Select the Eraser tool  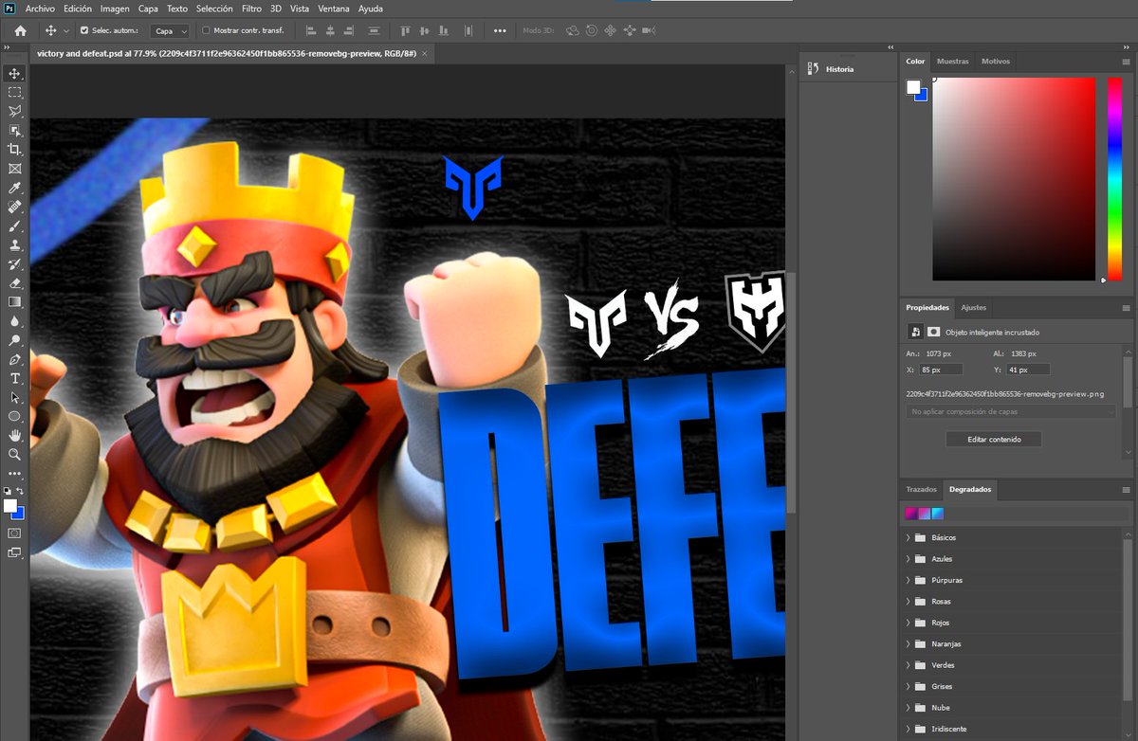(x=14, y=282)
